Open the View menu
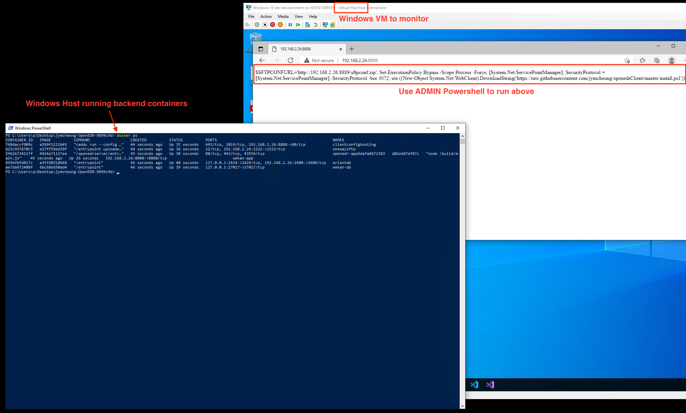The image size is (686, 413). coord(299,17)
